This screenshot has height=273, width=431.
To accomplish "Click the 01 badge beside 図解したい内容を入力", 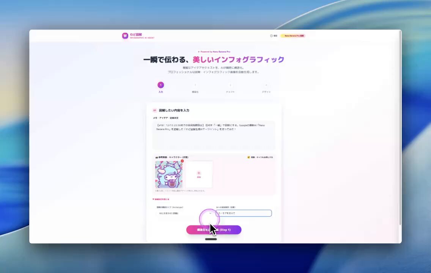I will (154, 110).
